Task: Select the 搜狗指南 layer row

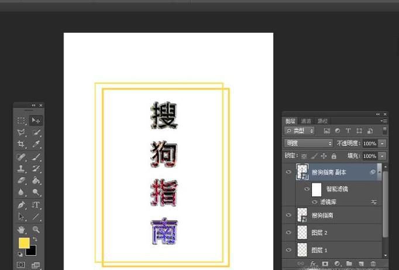Action: pos(332,215)
